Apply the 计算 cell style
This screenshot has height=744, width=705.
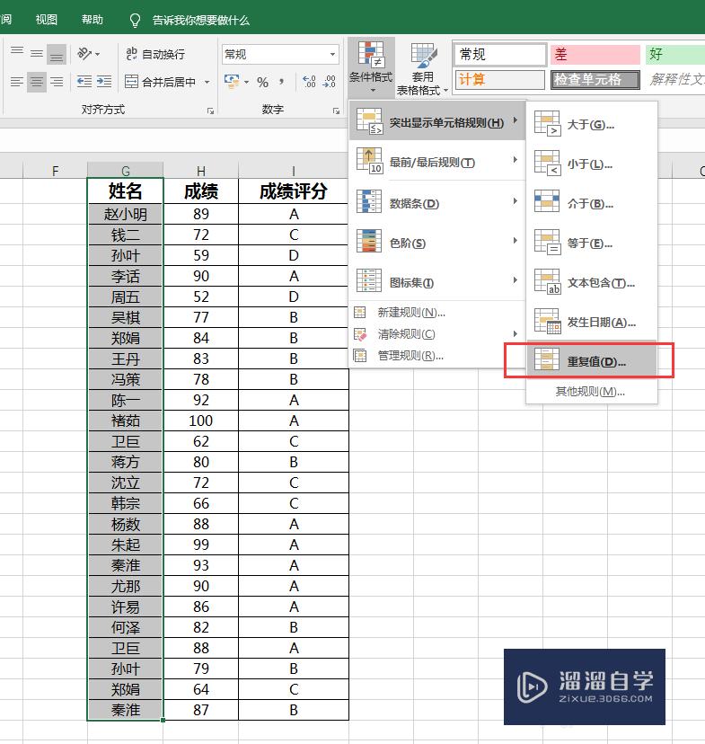tap(500, 79)
